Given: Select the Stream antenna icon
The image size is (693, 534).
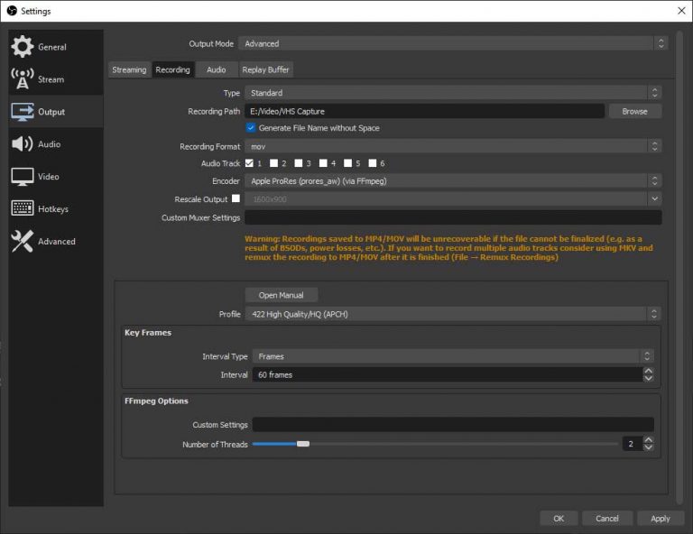Looking at the screenshot, I should (x=23, y=79).
